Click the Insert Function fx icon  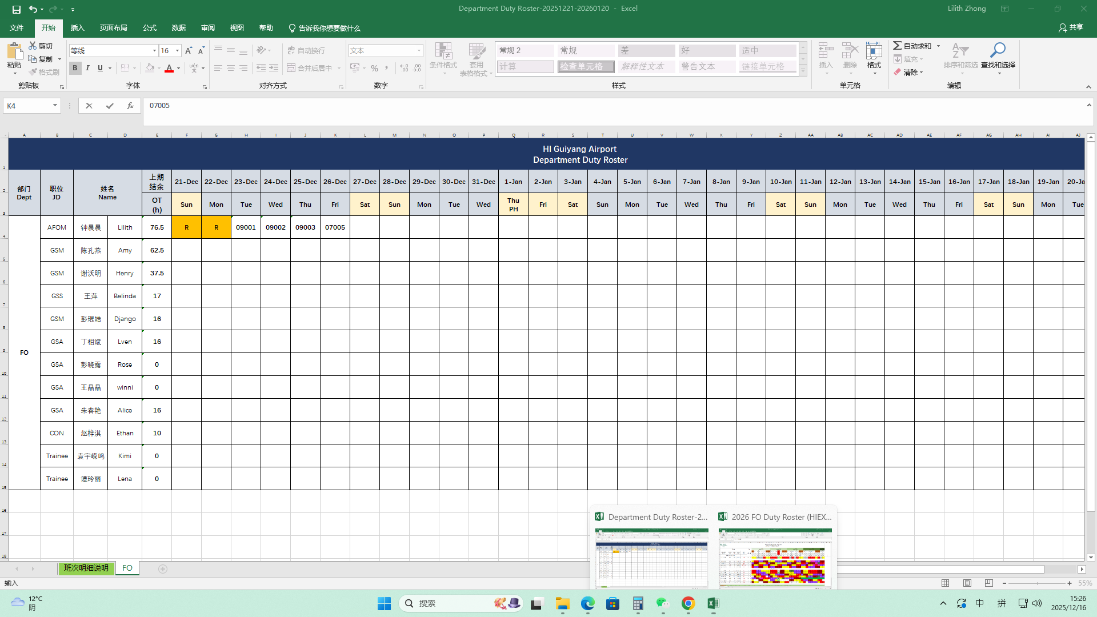coord(130,106)
